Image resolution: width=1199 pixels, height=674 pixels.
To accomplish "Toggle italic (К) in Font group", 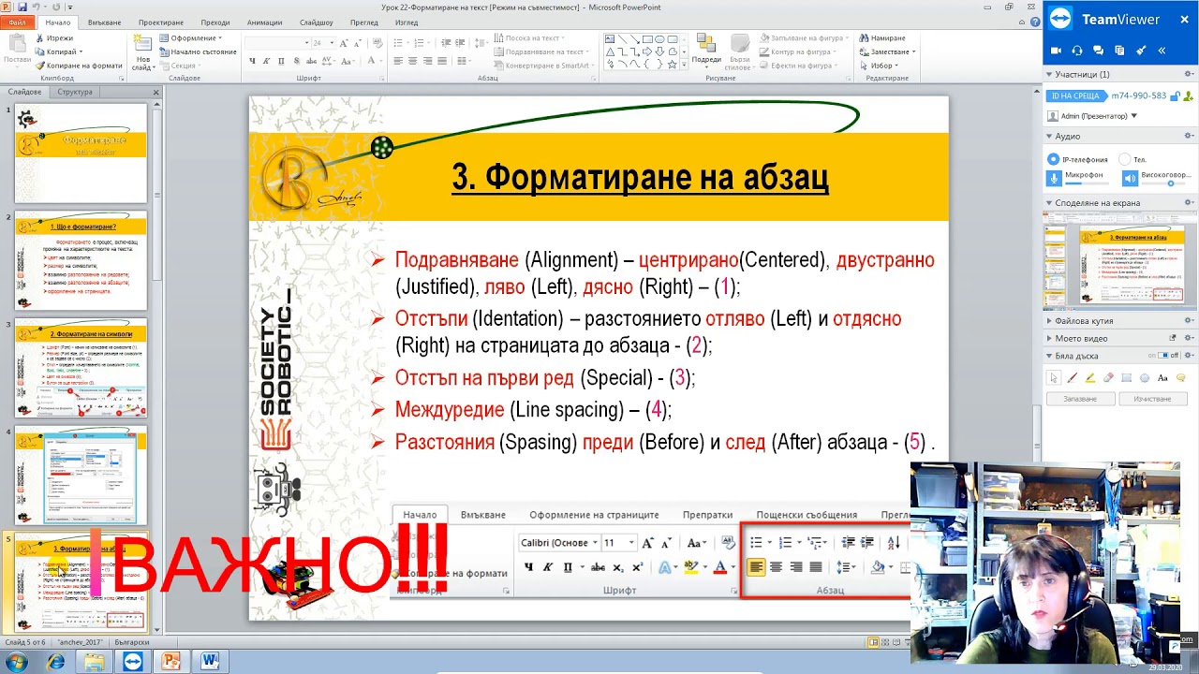I will pyautogui.click(x=266, y=61).
